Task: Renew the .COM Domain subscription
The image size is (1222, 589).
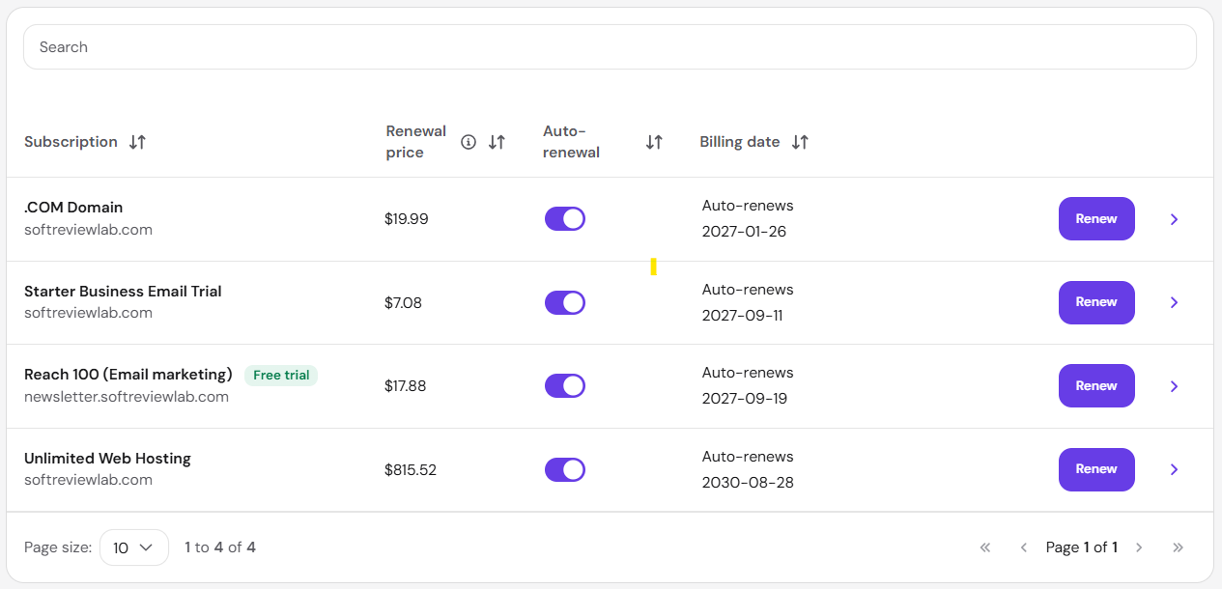Action: [x=1096, y=219]
